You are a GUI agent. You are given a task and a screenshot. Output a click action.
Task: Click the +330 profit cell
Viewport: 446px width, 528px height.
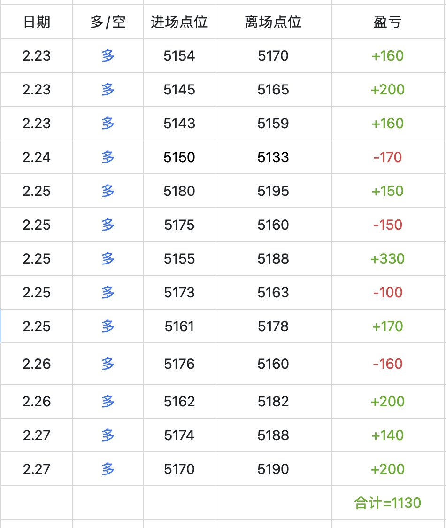click(388, 259)
